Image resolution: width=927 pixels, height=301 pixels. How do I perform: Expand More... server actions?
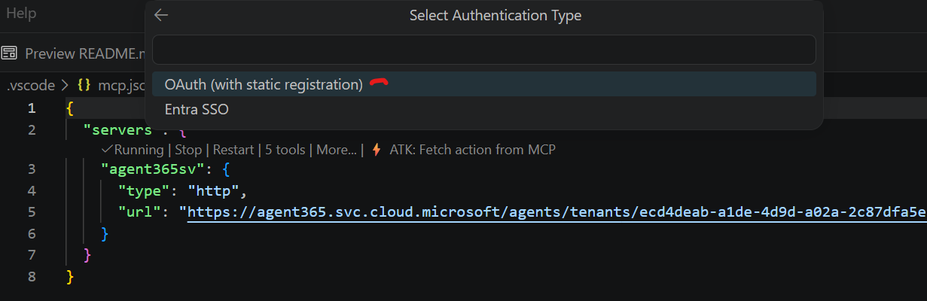(337, 150)
